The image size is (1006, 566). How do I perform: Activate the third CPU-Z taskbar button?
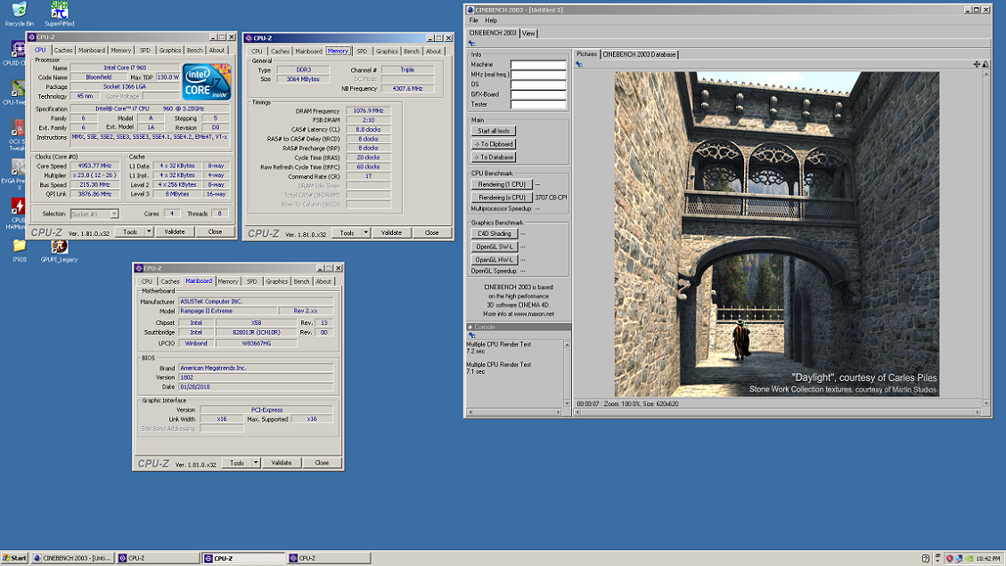(329, 558)
